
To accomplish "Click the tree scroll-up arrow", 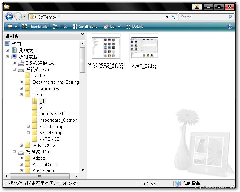I will point(82,44).
